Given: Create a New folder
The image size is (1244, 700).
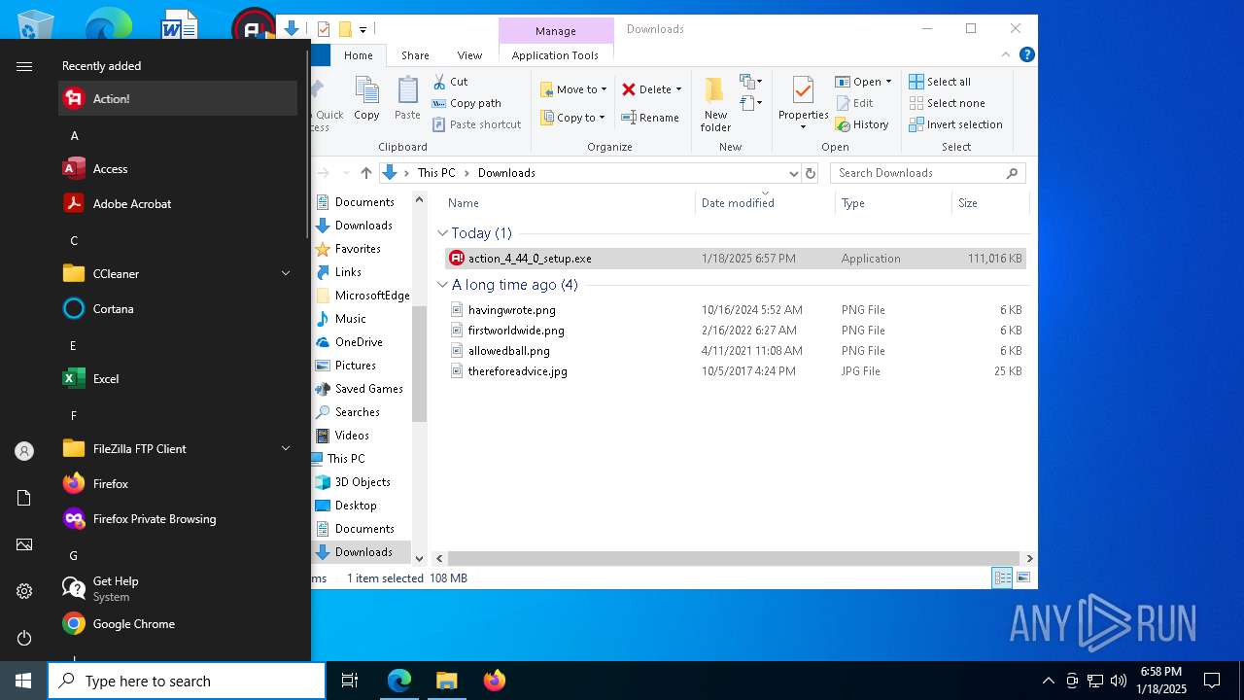Looking at the screenshot, I should (715, 104).
